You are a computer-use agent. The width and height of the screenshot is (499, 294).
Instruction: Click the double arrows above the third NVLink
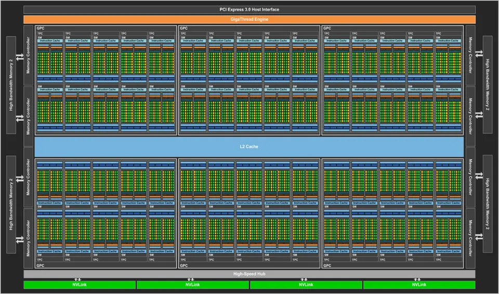pos(305,279)
